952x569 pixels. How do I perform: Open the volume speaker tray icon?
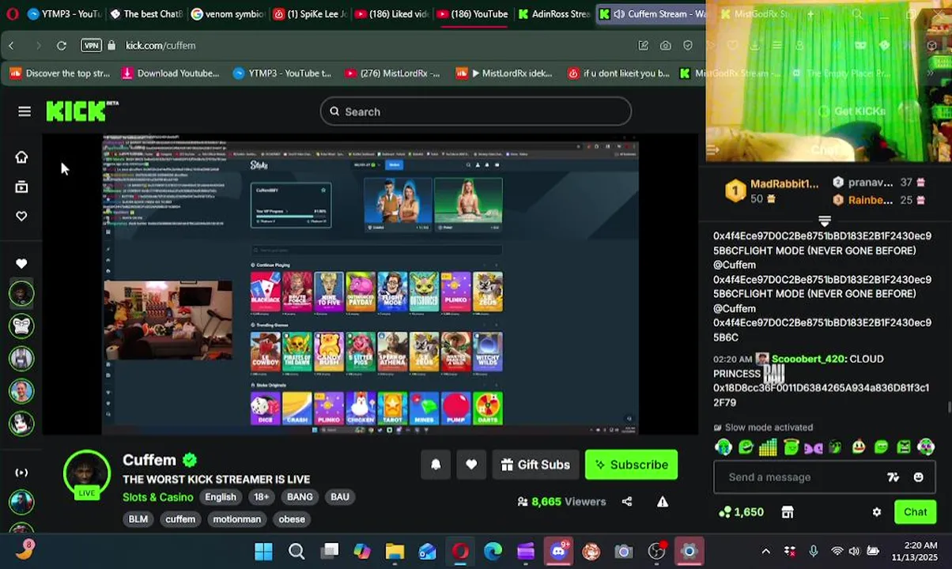click(854, 552)
